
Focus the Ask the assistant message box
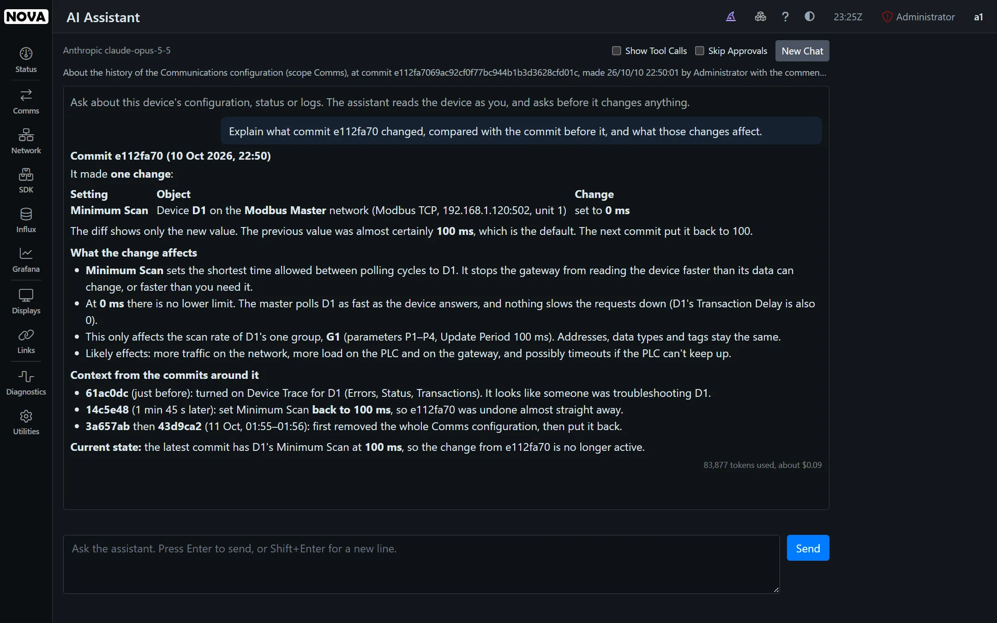pyautogui.click(x=421, y=564)
